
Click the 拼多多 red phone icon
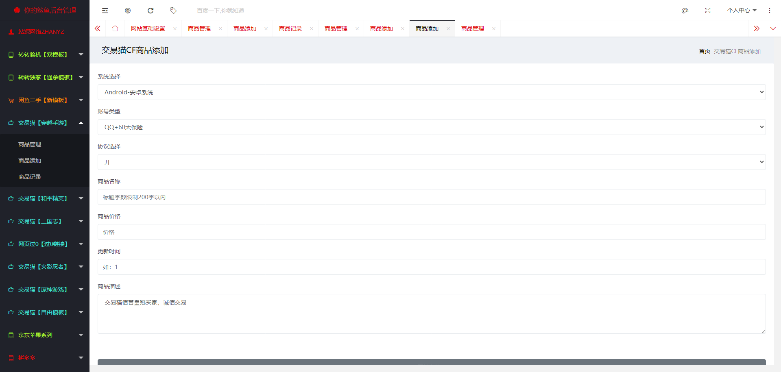point(11,358)
